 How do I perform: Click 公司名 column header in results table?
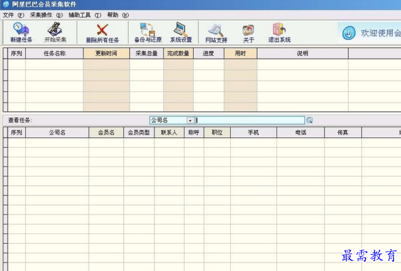pyautogui.click(x=57, y=133)
